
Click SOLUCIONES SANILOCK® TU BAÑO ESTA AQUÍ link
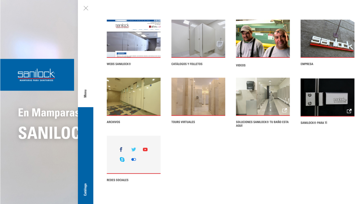point(262,124)
